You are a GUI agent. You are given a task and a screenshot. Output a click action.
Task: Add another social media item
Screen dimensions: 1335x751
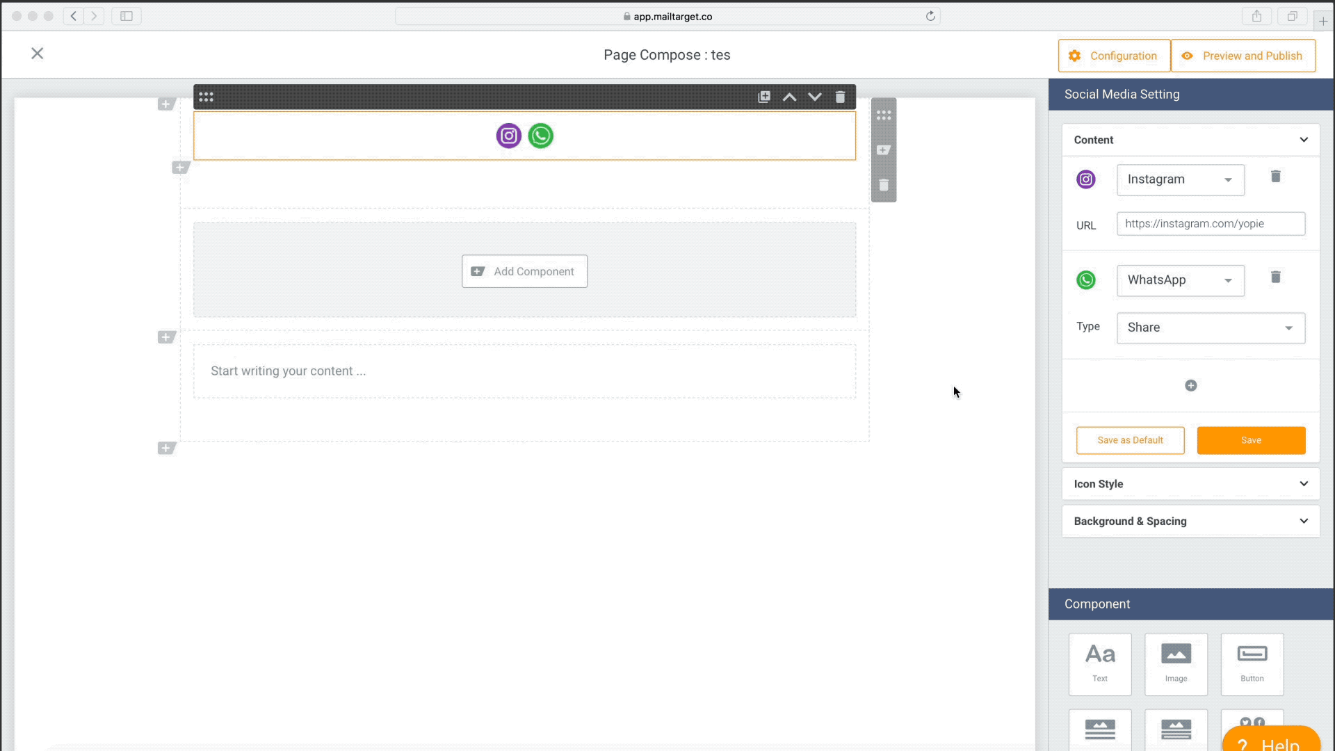[x=1190, y=386]
